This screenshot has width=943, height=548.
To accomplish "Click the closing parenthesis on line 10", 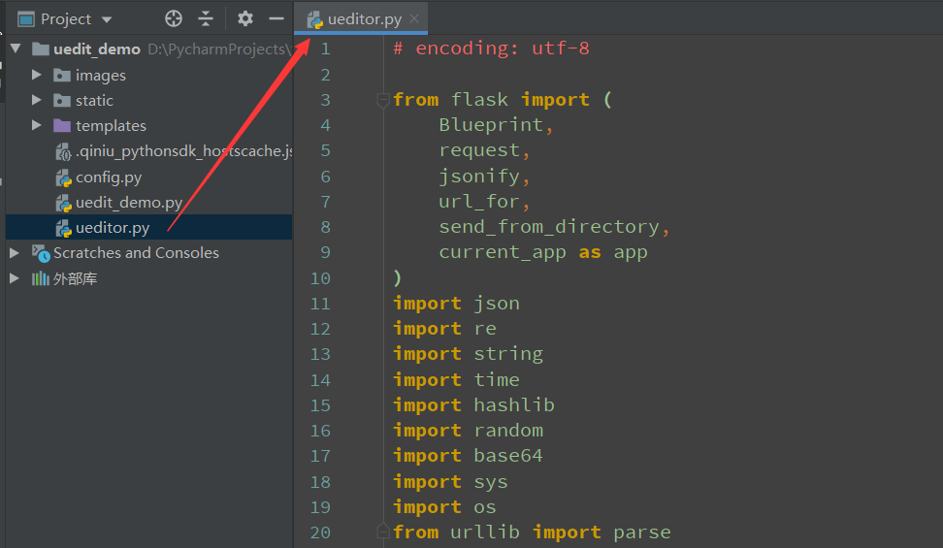I will (398, 278).
